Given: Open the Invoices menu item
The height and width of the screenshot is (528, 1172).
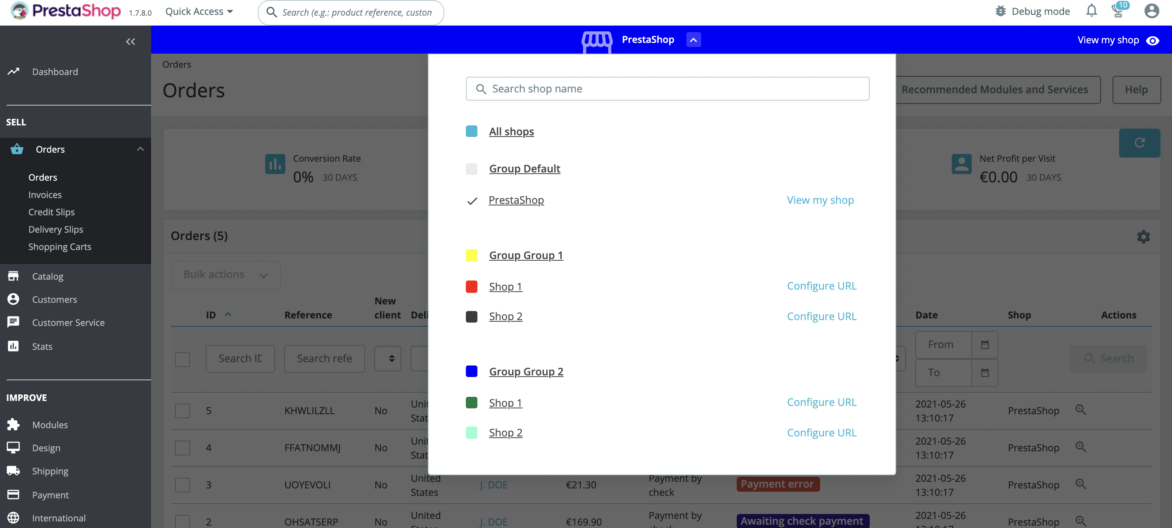Looking at the screenshot, I should 45,194.
